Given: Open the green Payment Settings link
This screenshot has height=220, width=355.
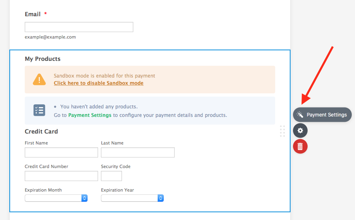Looking at the screenshot, I should (x=90, y=115).
